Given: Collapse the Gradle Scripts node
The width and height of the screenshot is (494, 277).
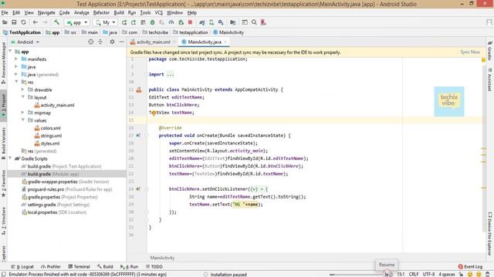Looking at the screenshot, I should [10, 159].
